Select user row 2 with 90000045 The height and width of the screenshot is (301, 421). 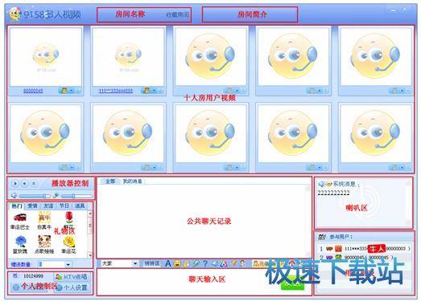tap(365, 257)
